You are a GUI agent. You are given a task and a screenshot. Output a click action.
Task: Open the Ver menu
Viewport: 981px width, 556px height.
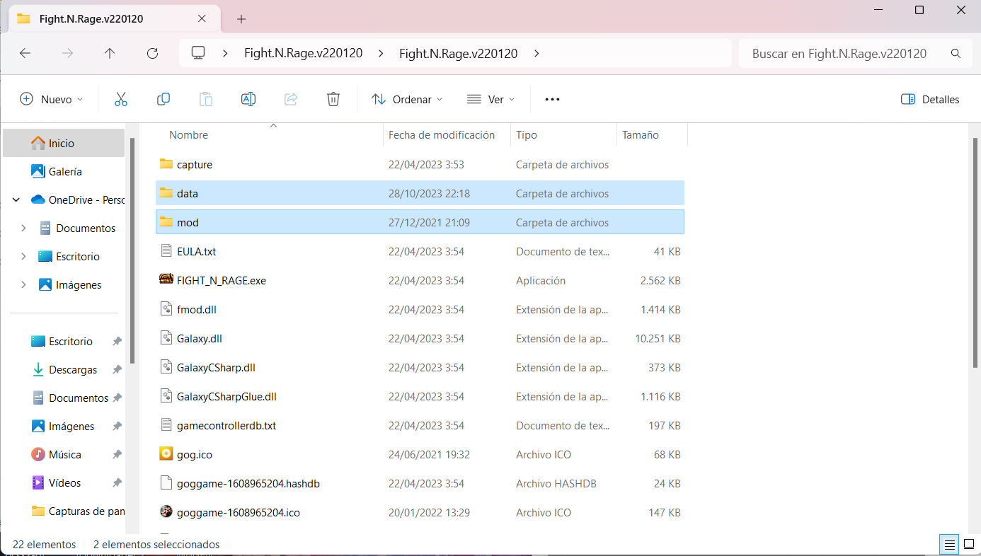pyautogui.click(x=491, y=99)
